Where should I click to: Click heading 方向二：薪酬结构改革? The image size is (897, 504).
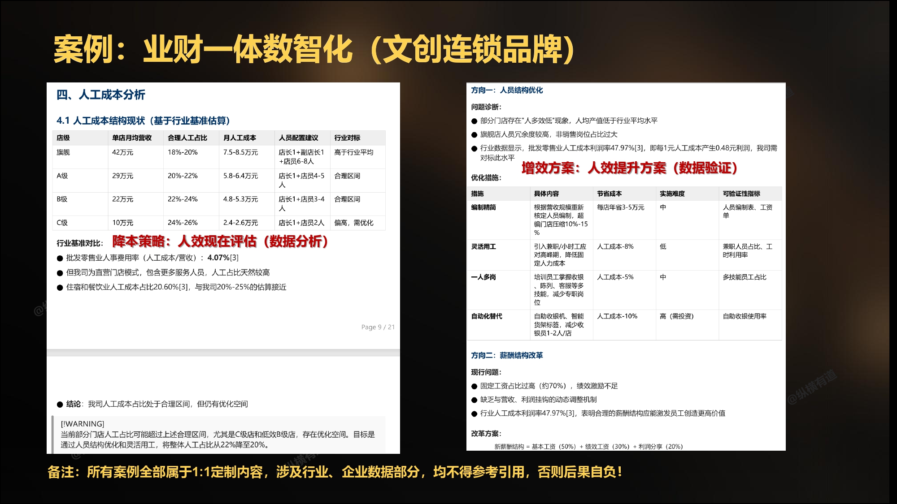[507, 355]
